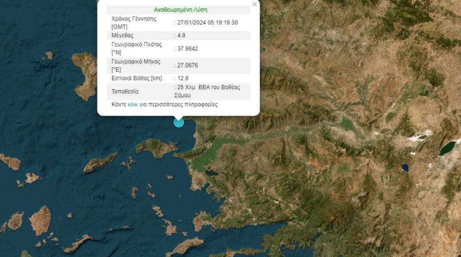Click the 'Χρόνος Γέννησης [GMT]' label

point(133,23)
